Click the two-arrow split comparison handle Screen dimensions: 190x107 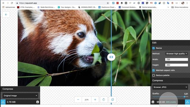pyautogui.click(x=111, y=57)
